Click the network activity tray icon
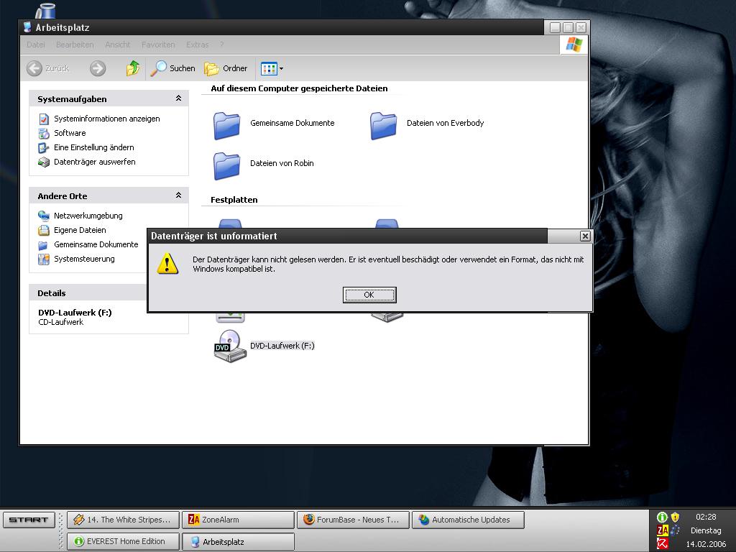The height and width of the screenshot is (552, 736). click(675, 530)
